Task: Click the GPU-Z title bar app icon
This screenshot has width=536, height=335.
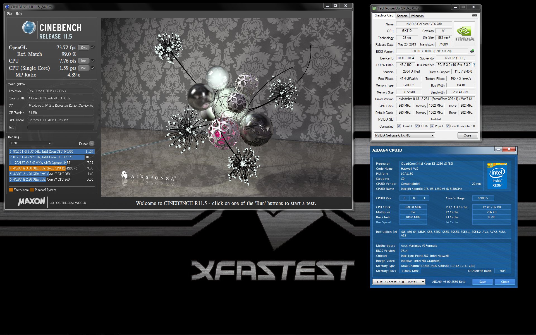Action: pos(374,8)
